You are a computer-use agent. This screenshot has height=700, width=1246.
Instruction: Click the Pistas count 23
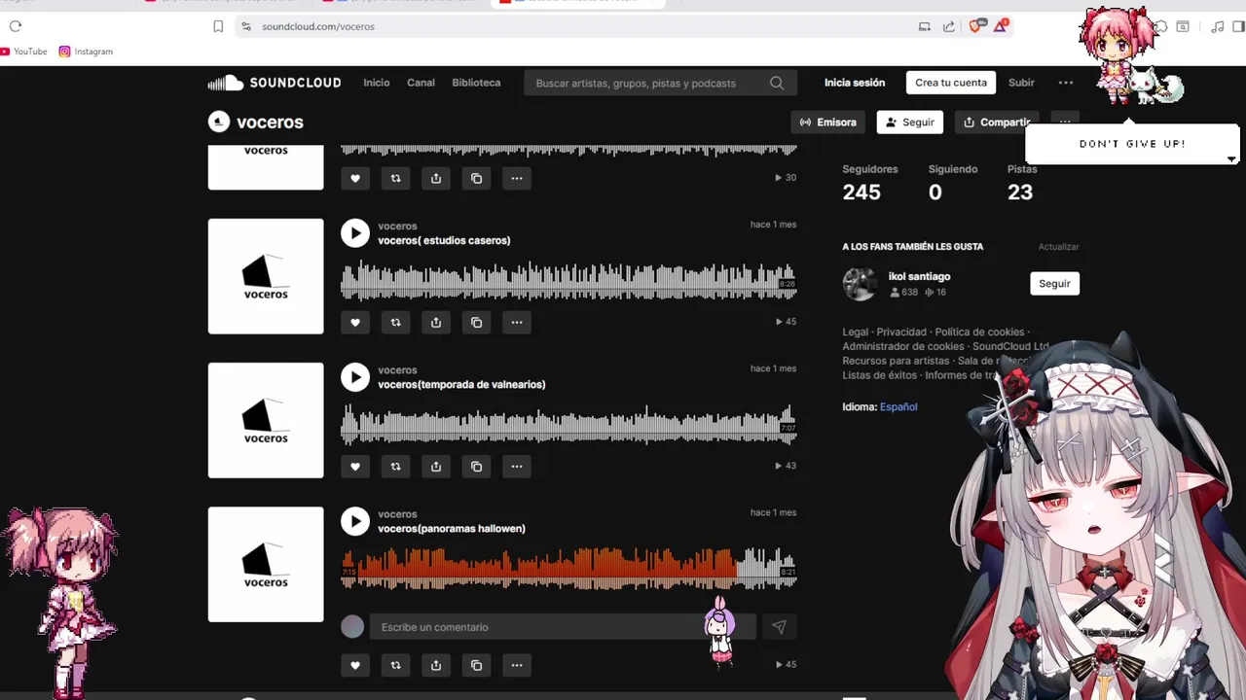pos(1020,192)
